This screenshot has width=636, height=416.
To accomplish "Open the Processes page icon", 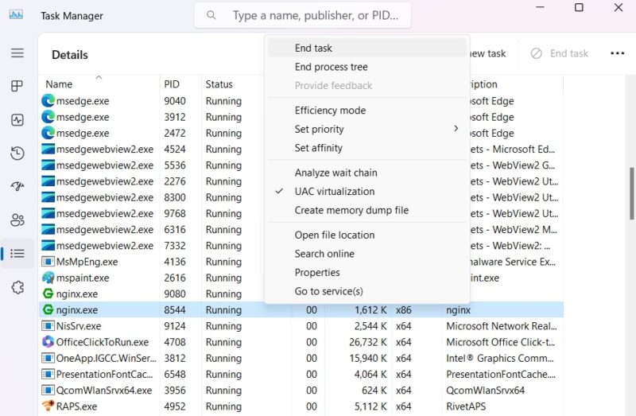I will click(x=17, y=87).
